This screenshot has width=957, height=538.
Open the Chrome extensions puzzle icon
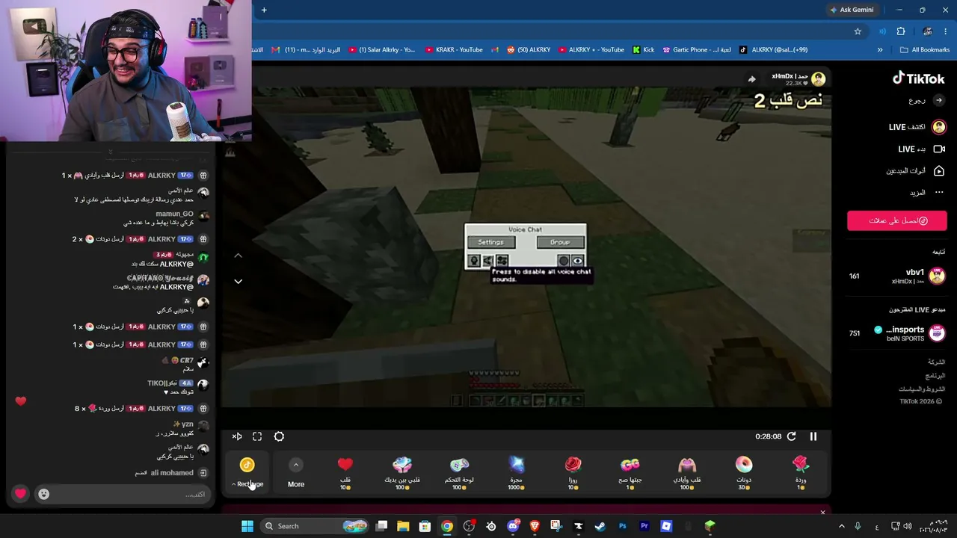[x=901, y=31]
